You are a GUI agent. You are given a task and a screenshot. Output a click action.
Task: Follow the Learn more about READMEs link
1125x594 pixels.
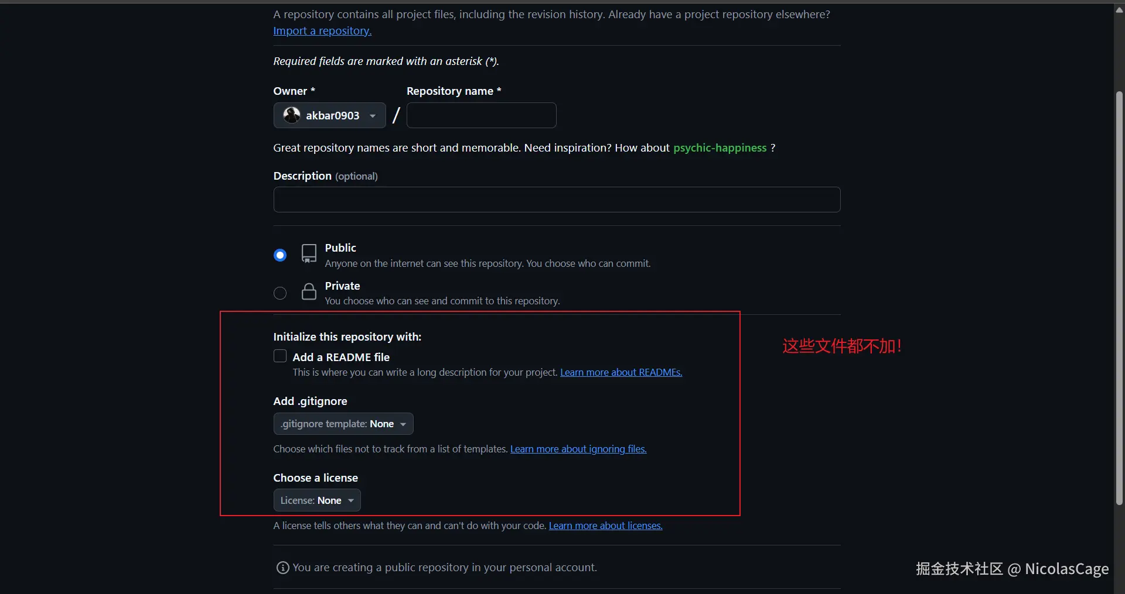click(x=621, y=372)
